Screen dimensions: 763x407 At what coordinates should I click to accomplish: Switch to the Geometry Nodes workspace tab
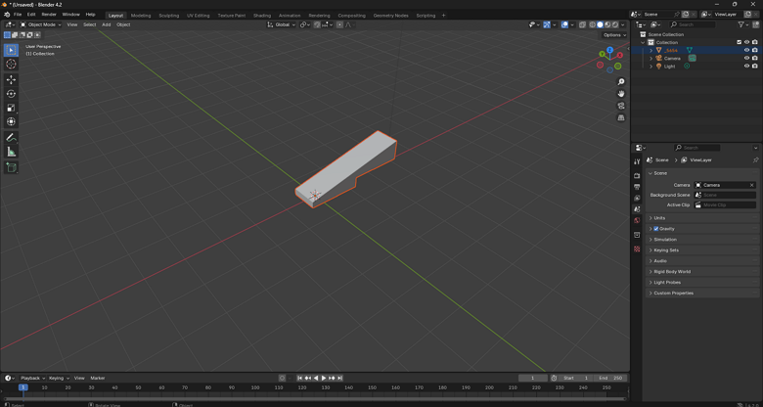390,16
